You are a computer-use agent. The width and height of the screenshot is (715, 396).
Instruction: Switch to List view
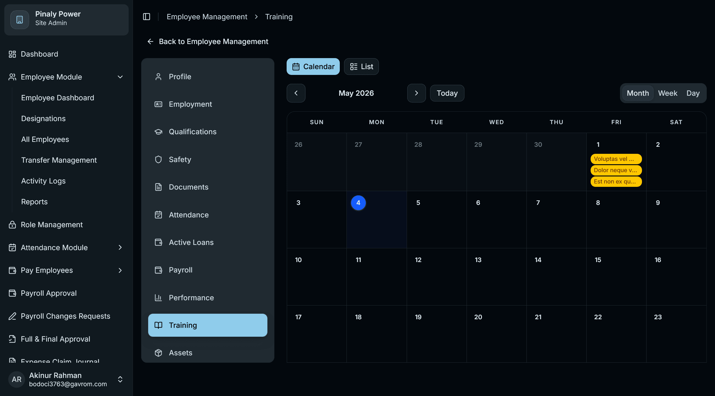[x=361, y=67]
